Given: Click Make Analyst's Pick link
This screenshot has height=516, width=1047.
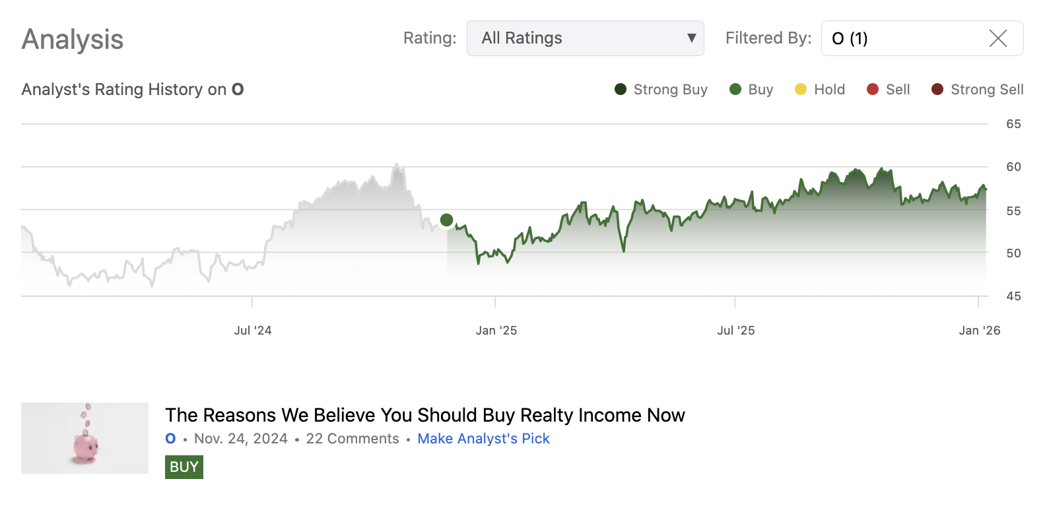Looking at the screenshot, I should pos(484,439).
